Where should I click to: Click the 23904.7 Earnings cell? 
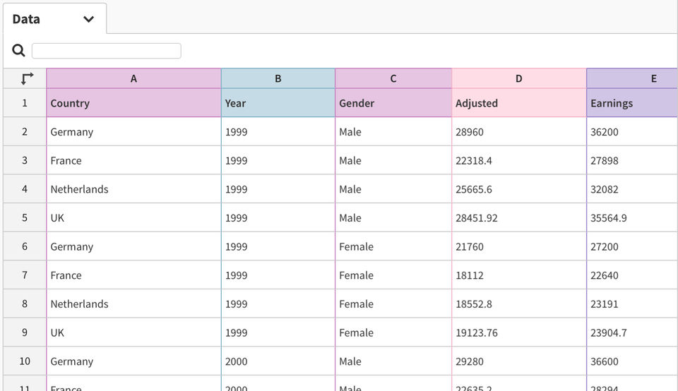click(x=632, y=332)
